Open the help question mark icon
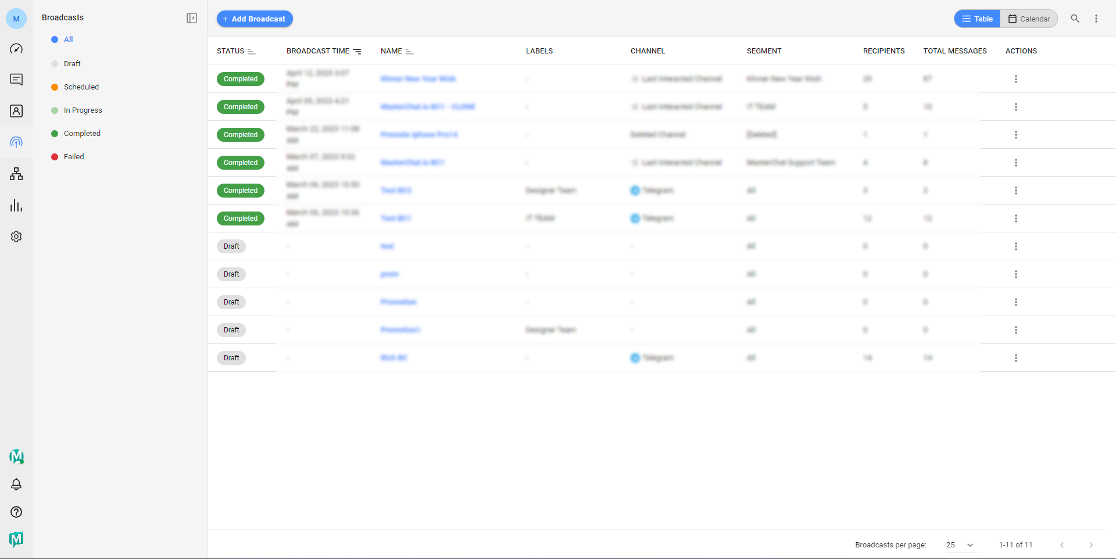This screenshot has width=1116, height=559. coord(16,512)
